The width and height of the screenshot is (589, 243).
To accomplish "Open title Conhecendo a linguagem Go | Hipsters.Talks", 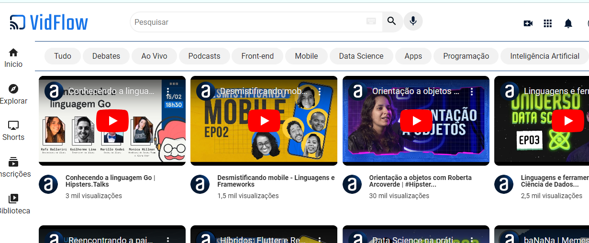I will click(111, 181).
